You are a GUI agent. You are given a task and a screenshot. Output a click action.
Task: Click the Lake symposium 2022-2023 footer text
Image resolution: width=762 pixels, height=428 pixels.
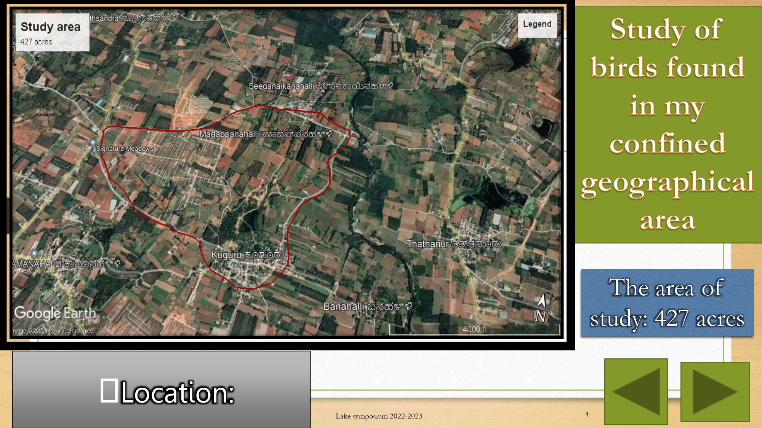coord(379,416)
